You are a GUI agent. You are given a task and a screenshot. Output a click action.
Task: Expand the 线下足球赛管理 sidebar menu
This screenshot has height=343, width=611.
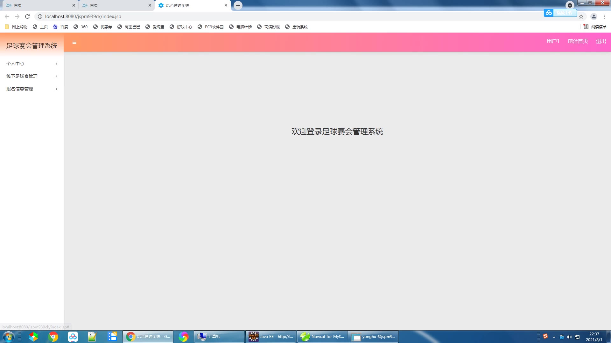(x=32, y=76)
